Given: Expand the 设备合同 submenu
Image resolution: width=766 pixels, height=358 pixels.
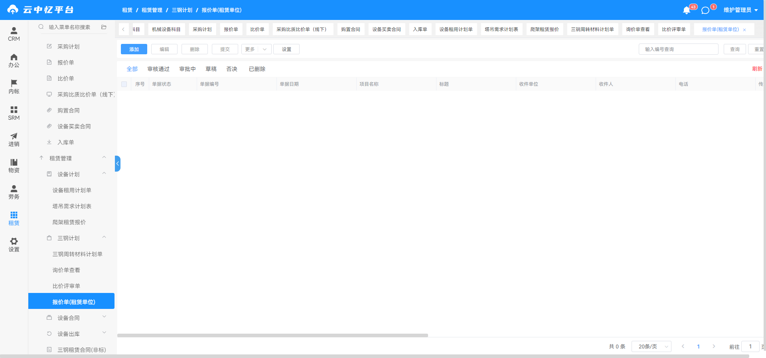Looking at the screenshot, I should (104, 317).
